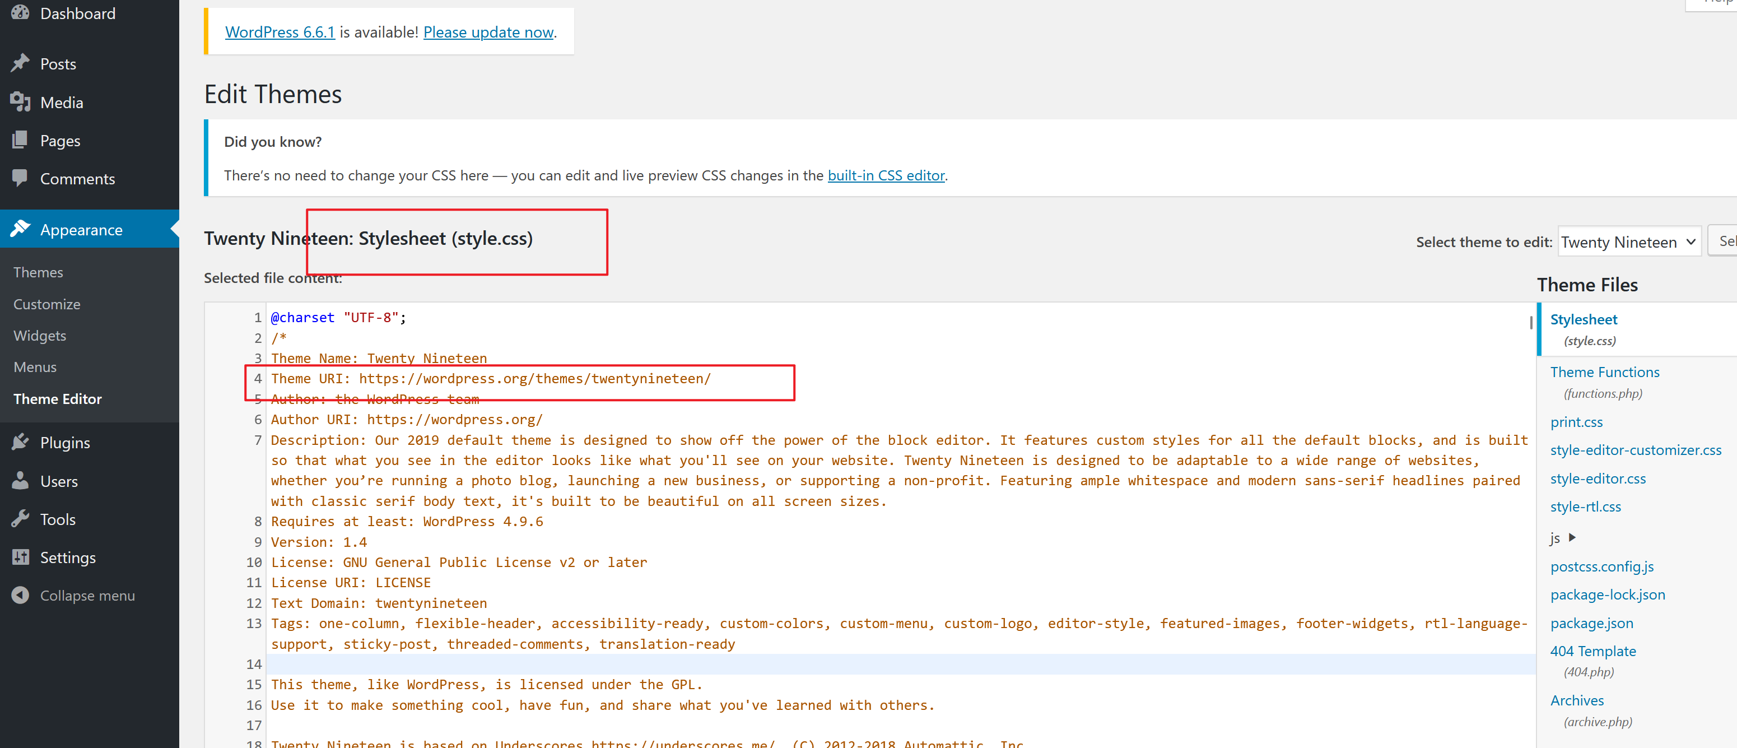This screenshot has width=1737, height=748.
Task: Open the Comments menu item
Action: [77, 179]
